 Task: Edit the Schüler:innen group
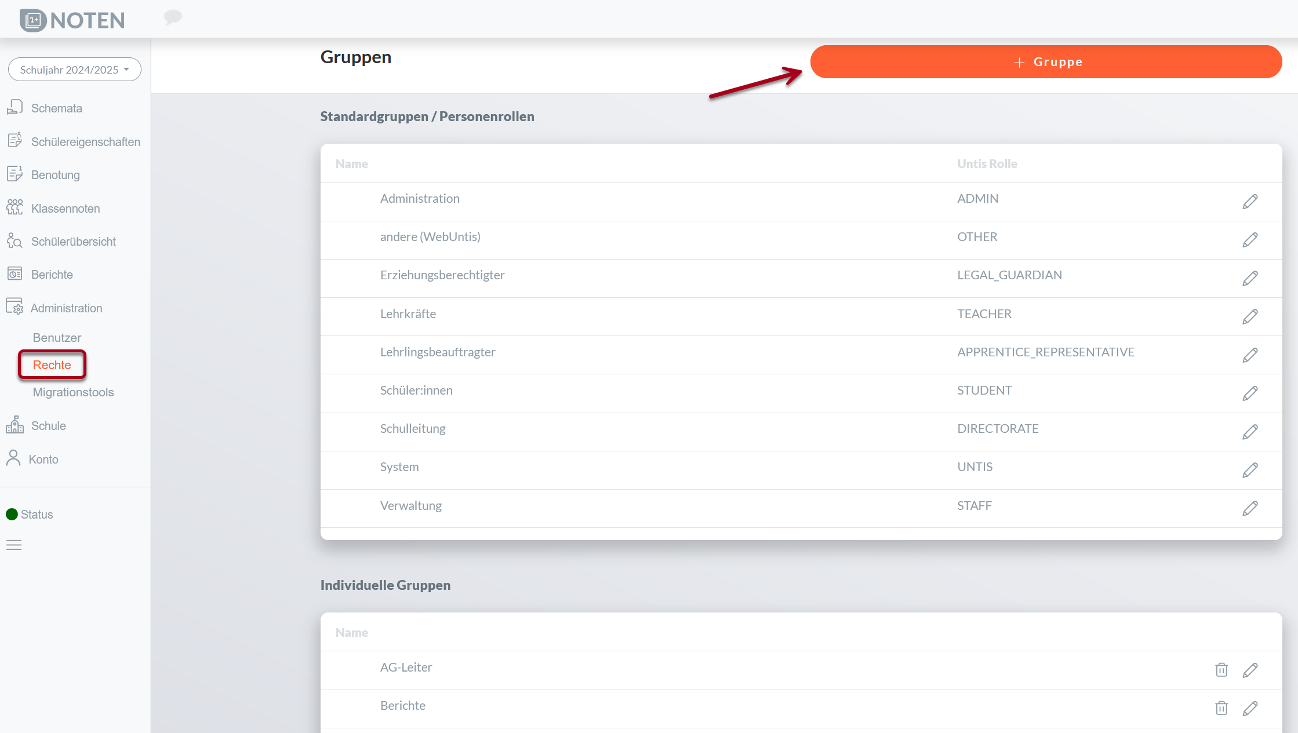[1250, 393]
